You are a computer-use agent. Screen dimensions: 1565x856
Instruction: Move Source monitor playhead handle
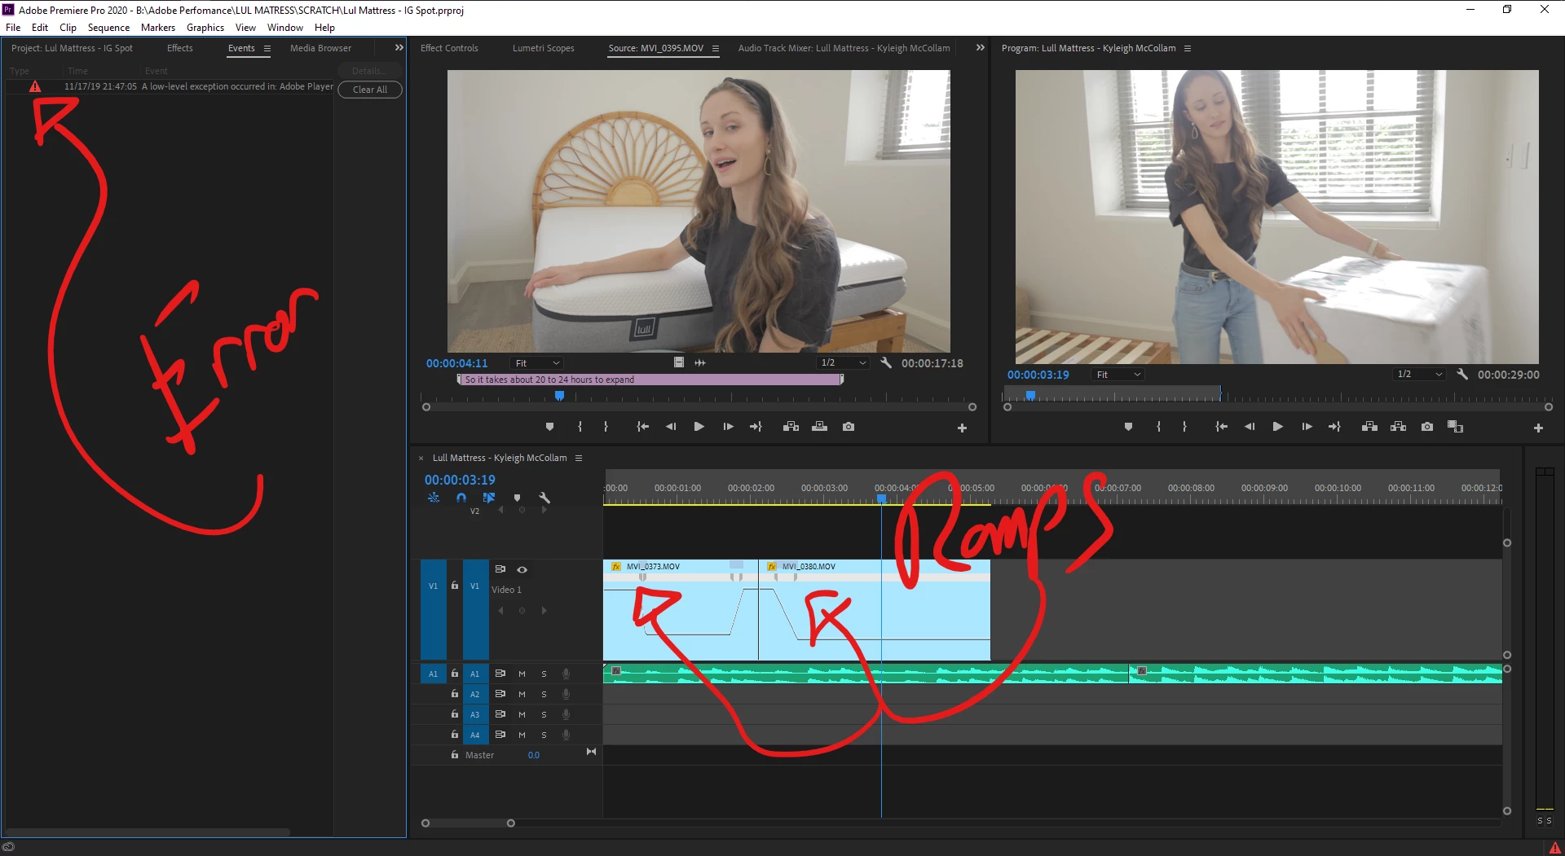click(559, 396)
